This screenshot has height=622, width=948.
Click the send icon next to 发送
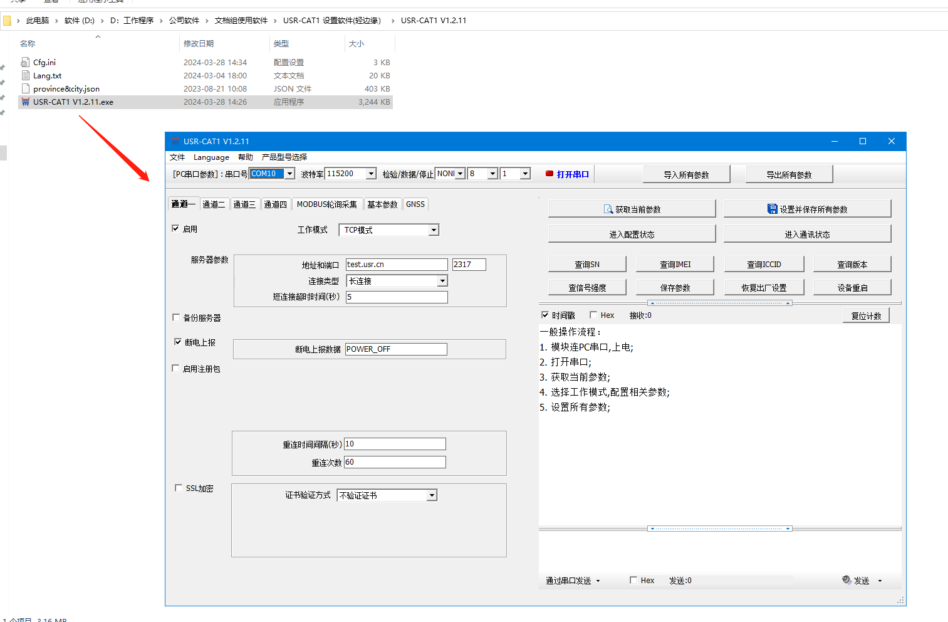click(x=846, y=580)
